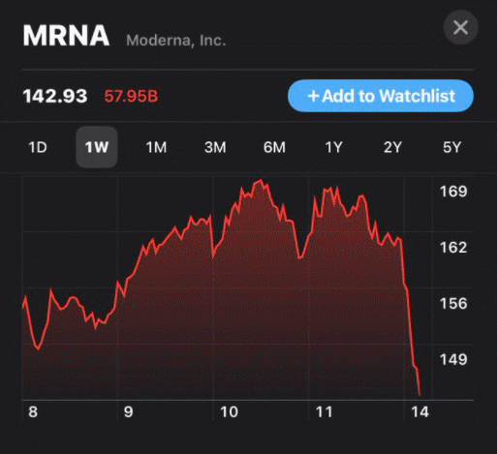This screenshot has width=498, height=454.
Task: Click date label 11 on chart axis
Action: click(x=324, y=412)
